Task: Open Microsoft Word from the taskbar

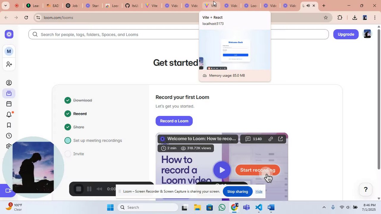Action: coord(271,207)
